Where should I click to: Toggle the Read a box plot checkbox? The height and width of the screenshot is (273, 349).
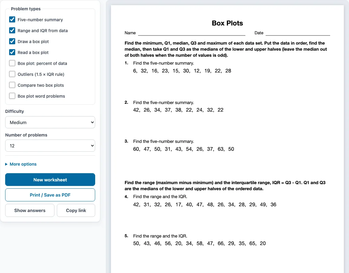coord(12,52)
